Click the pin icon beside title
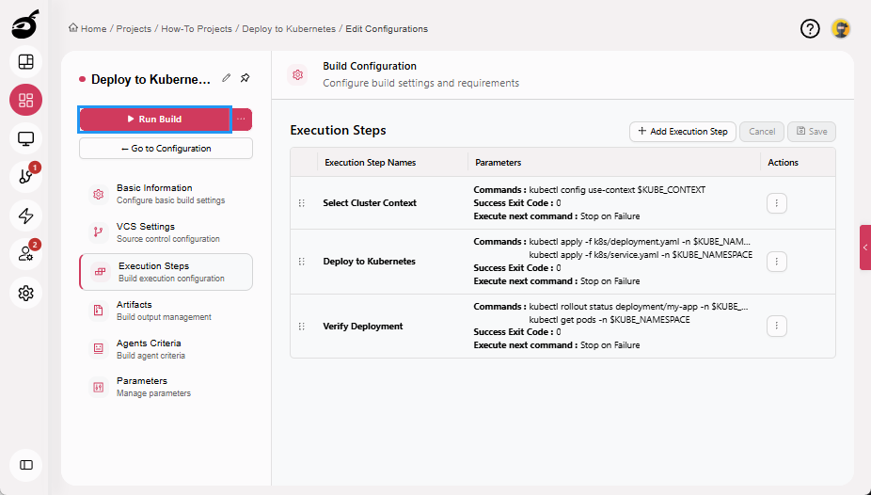The image size is (871, 495). 245,78
